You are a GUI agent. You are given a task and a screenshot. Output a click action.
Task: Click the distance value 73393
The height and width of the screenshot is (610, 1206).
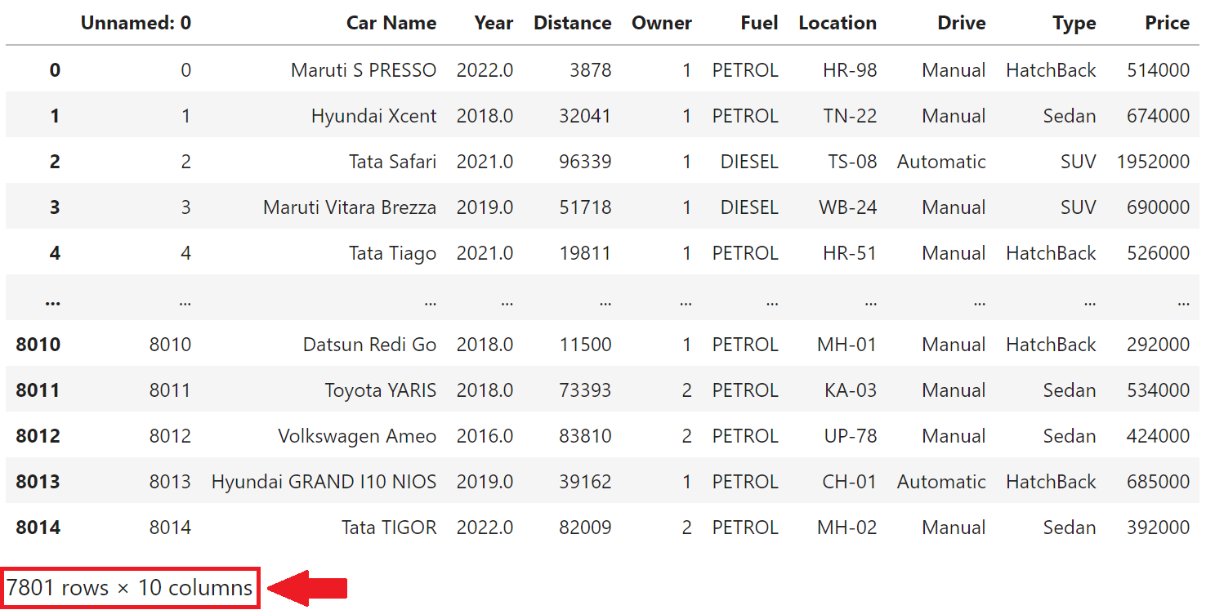(x=585, y=390)
